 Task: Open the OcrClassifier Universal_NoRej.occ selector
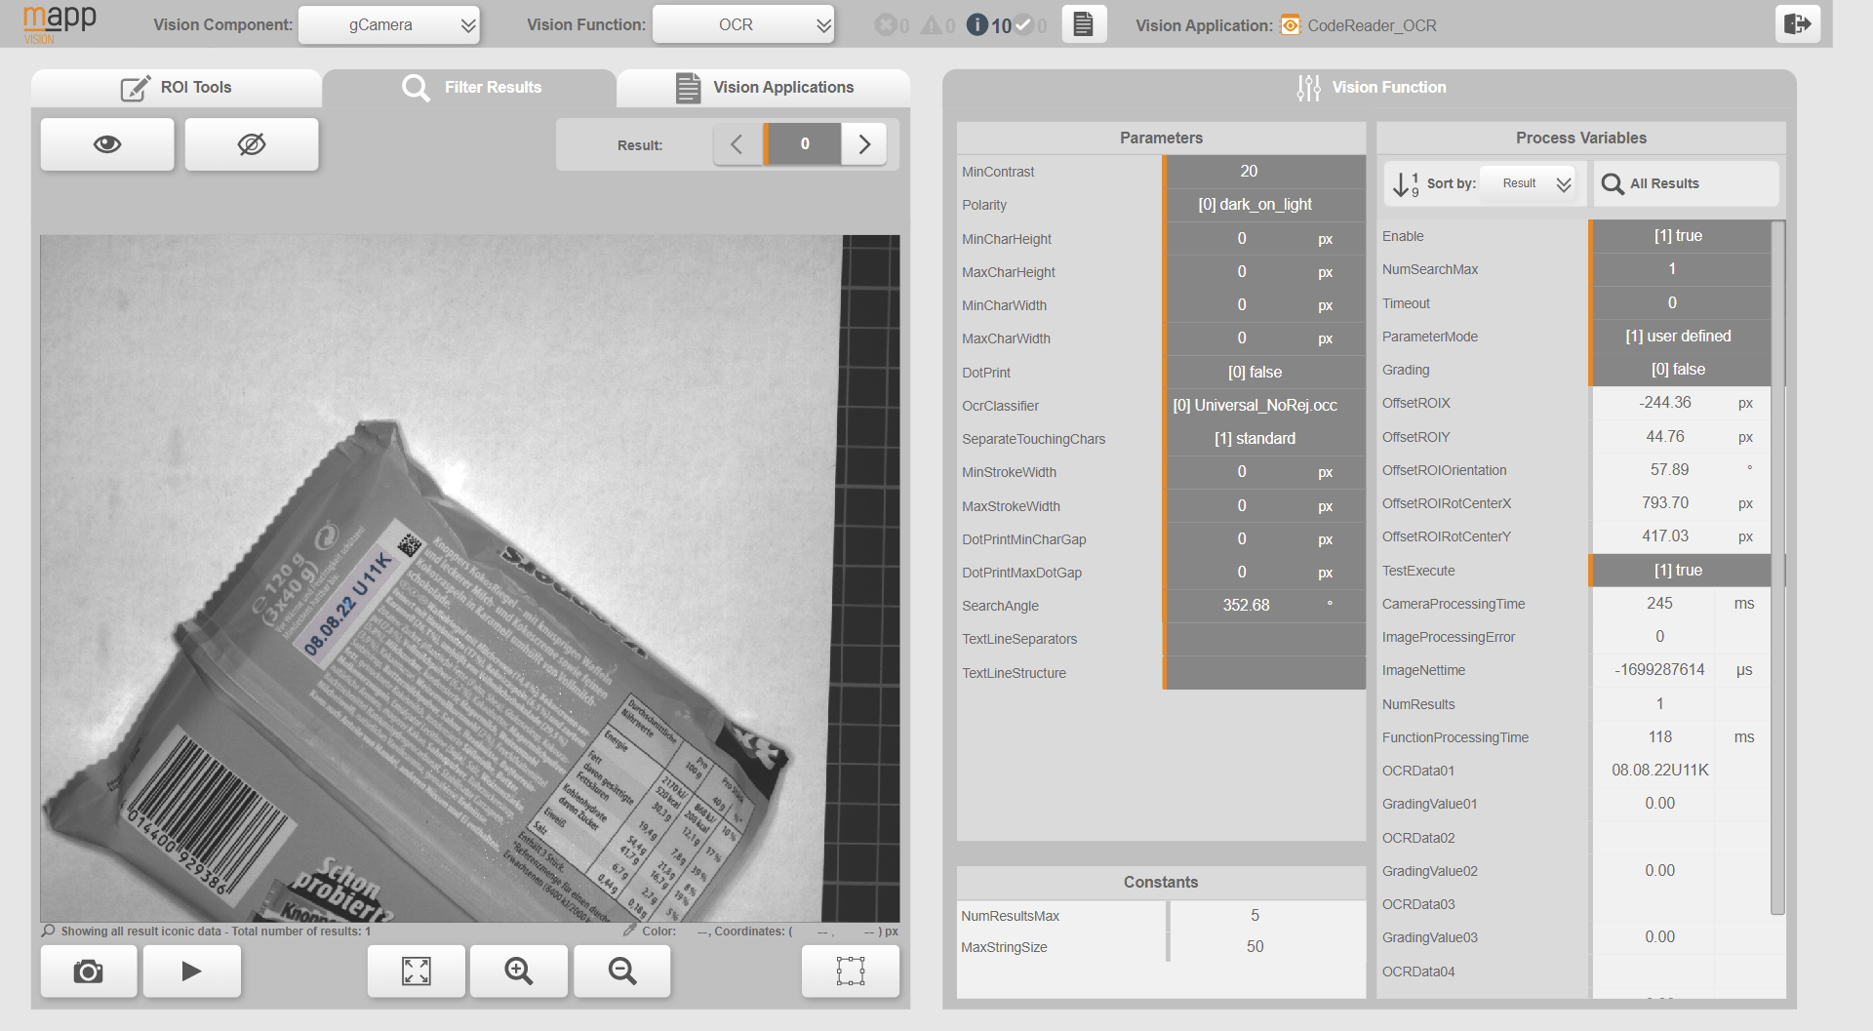pyautogui.click(x=1264, y=406)
